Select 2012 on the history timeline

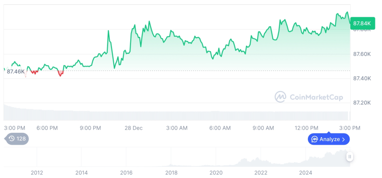(x=37, y=172)
